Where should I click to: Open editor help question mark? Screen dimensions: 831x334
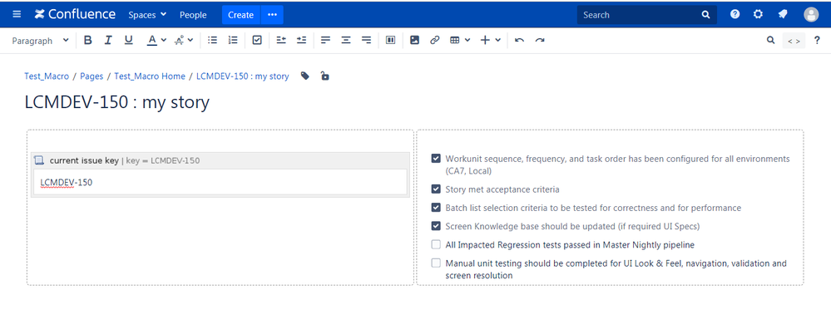pyautogui.click(x=817, y=40)
